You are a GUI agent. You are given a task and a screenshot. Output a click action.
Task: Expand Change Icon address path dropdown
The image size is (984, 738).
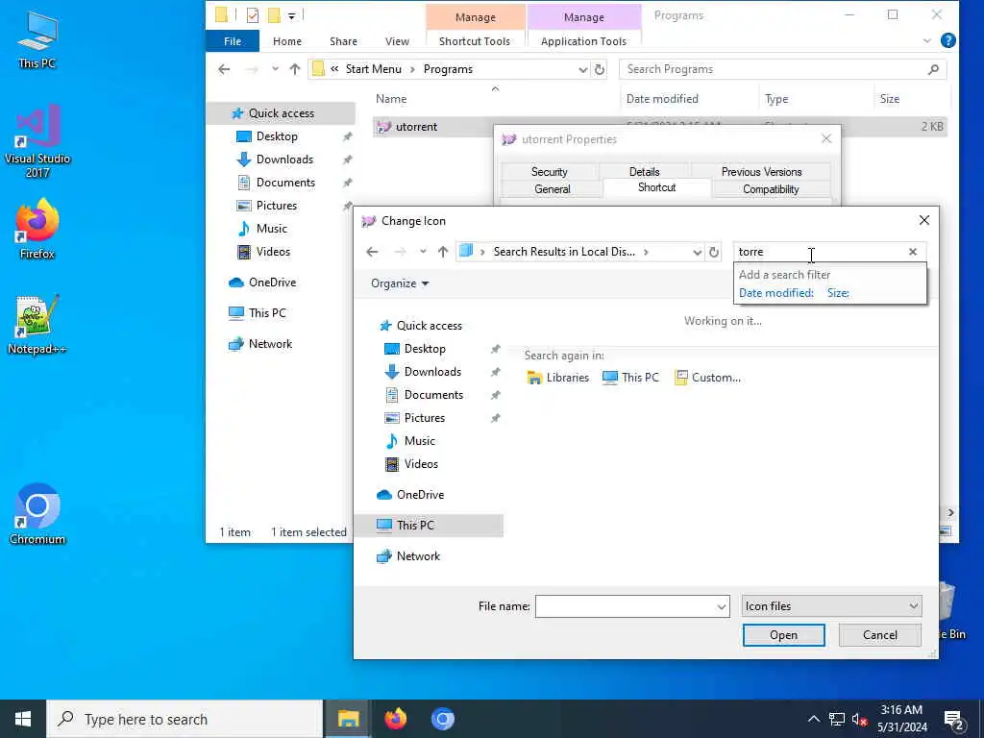pos(697,252)
